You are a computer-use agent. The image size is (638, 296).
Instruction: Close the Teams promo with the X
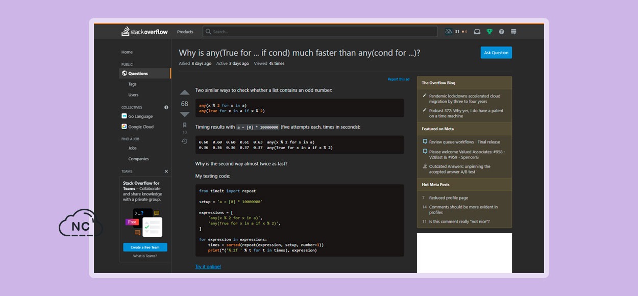[166, 171]
